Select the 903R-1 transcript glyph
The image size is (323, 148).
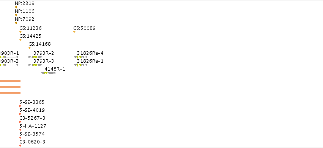9,57
